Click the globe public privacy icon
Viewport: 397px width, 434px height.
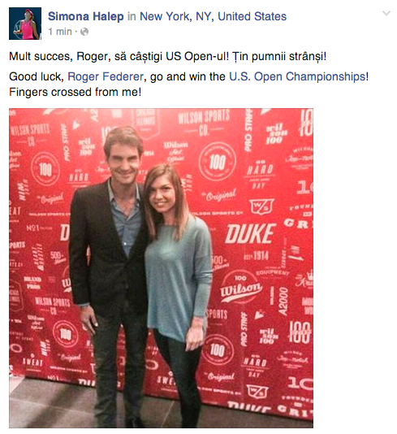[84, 32]
